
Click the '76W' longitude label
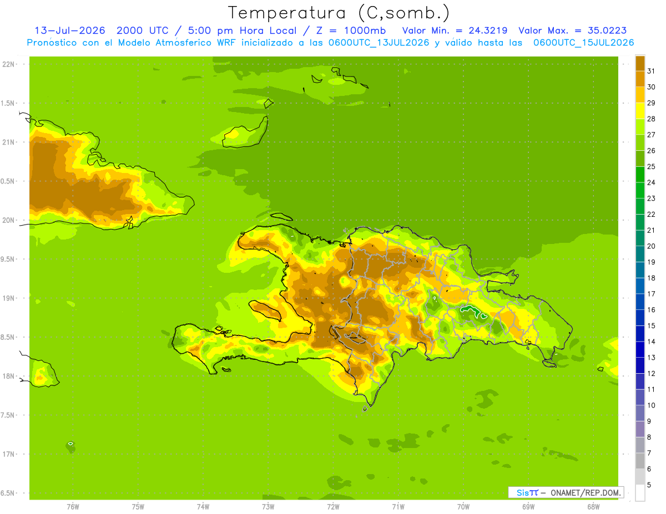[73, 507]
